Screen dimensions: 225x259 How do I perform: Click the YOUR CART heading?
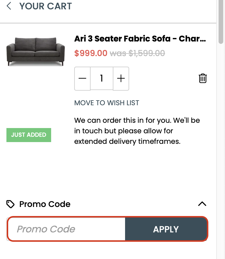pyautogui.click(x=46, y=6)
